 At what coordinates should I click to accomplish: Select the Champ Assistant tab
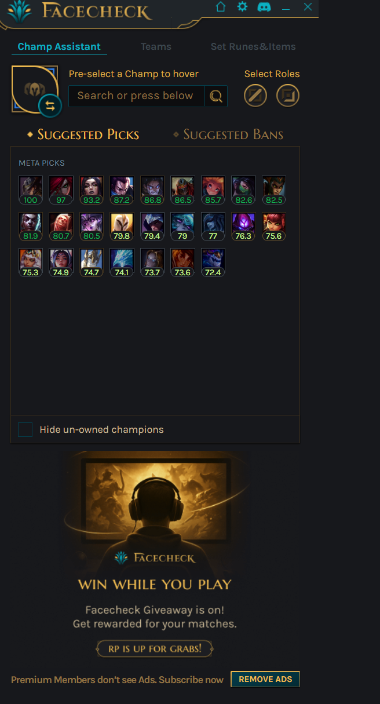point(59,46)
